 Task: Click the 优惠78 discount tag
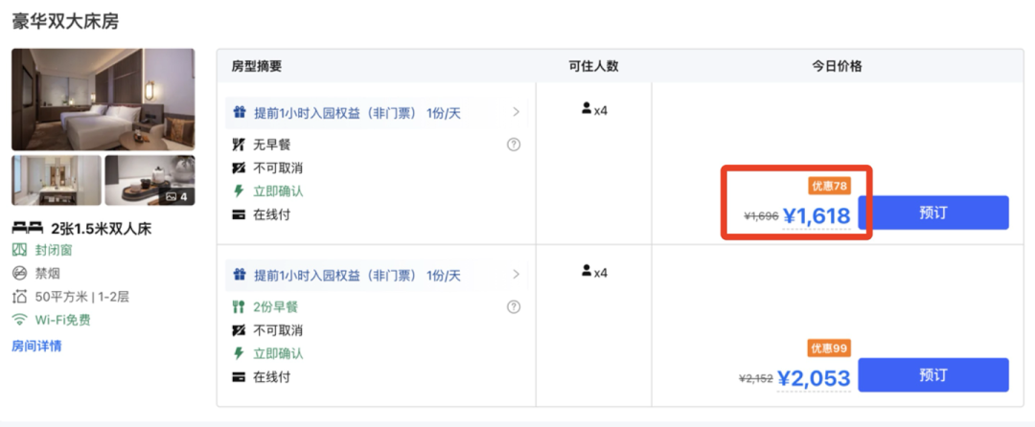click(829, 187)
